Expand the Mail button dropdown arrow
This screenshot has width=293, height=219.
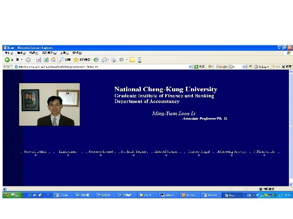(x=108, y=60)
